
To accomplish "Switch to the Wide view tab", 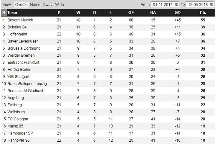I will tap(59, 4).
